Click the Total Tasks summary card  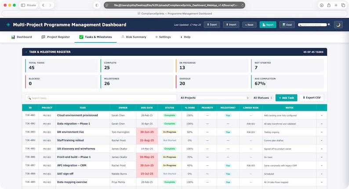[62, 65]
